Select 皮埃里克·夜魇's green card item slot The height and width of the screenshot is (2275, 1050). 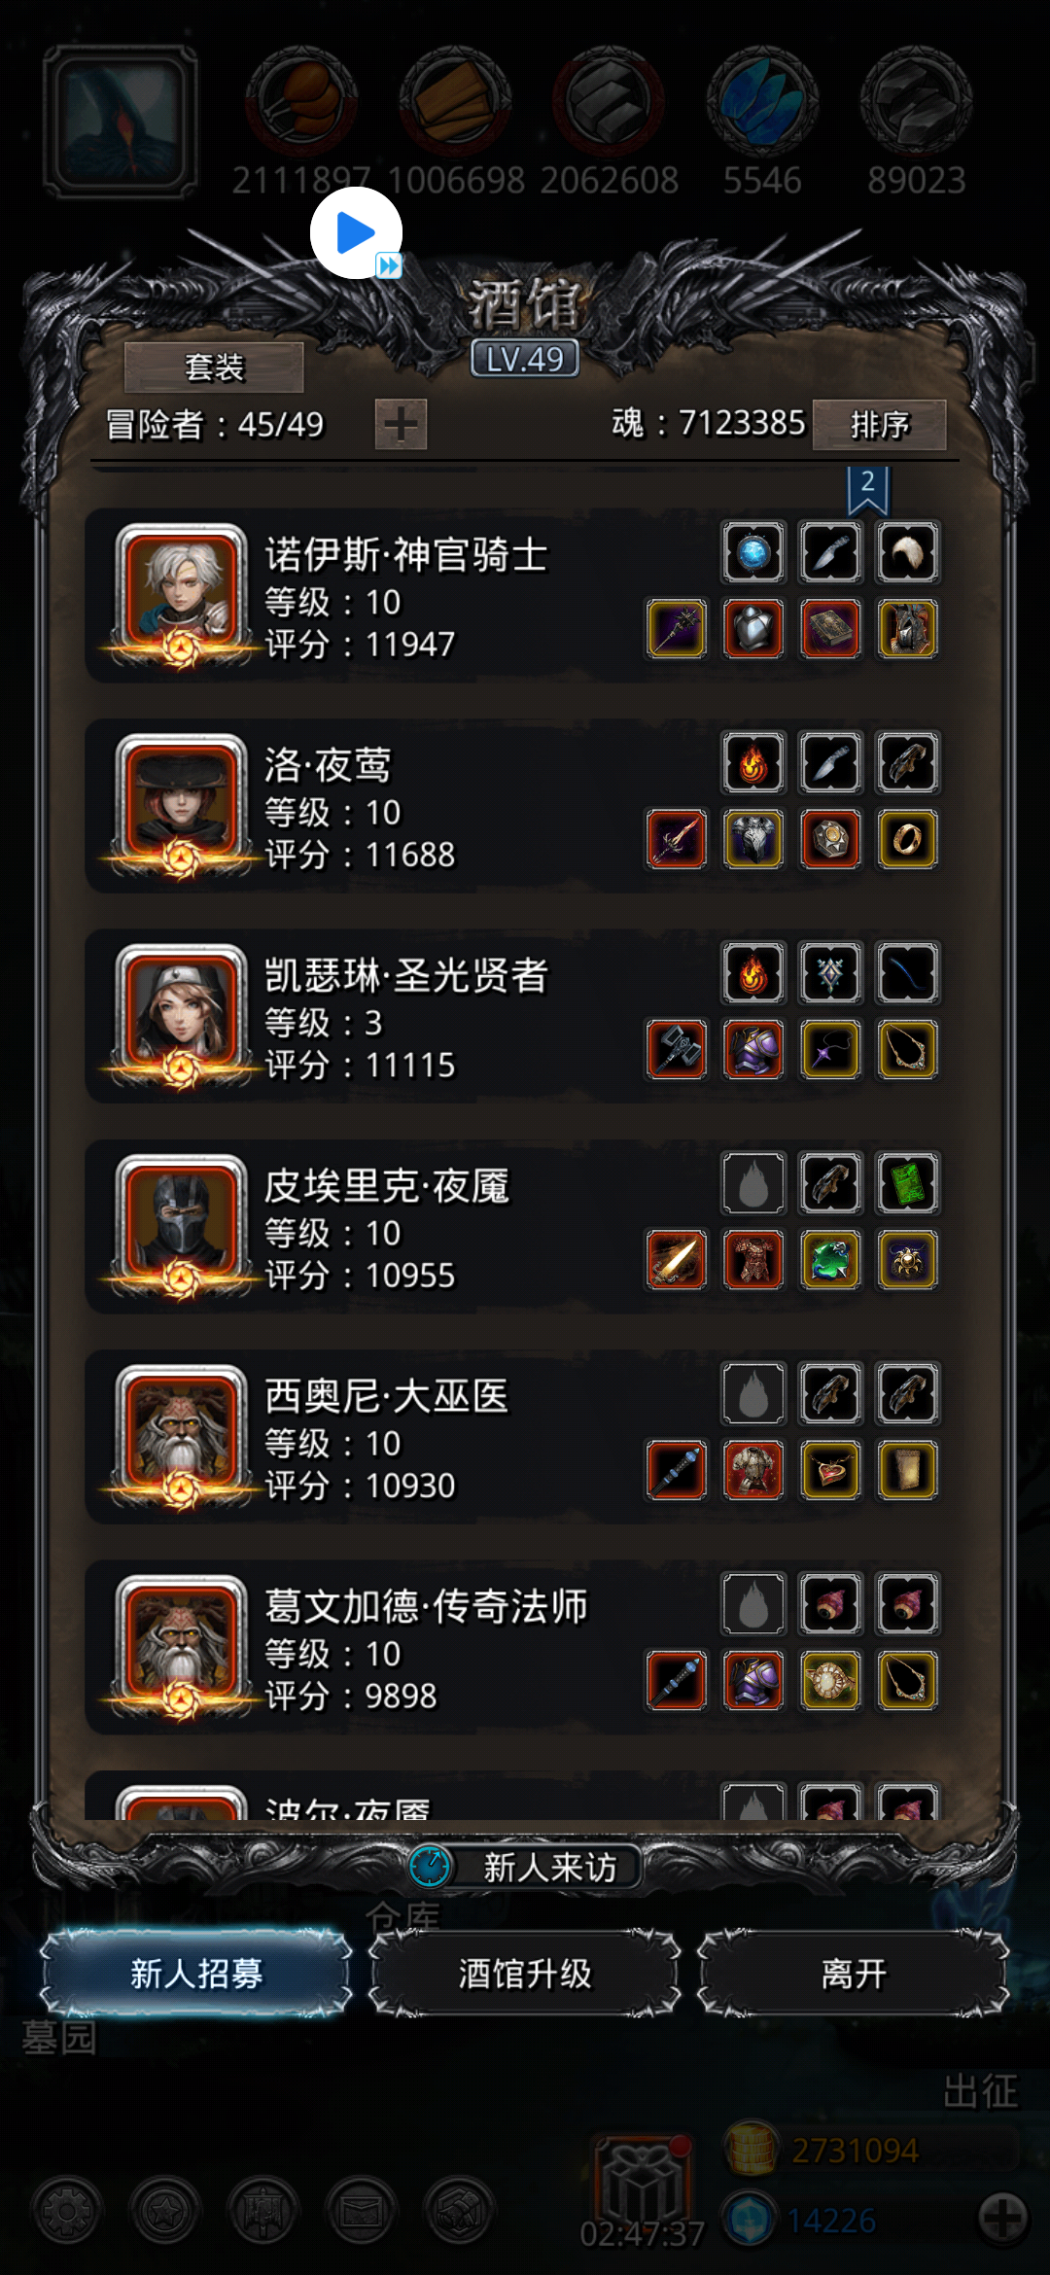(x=907, y=1183)
